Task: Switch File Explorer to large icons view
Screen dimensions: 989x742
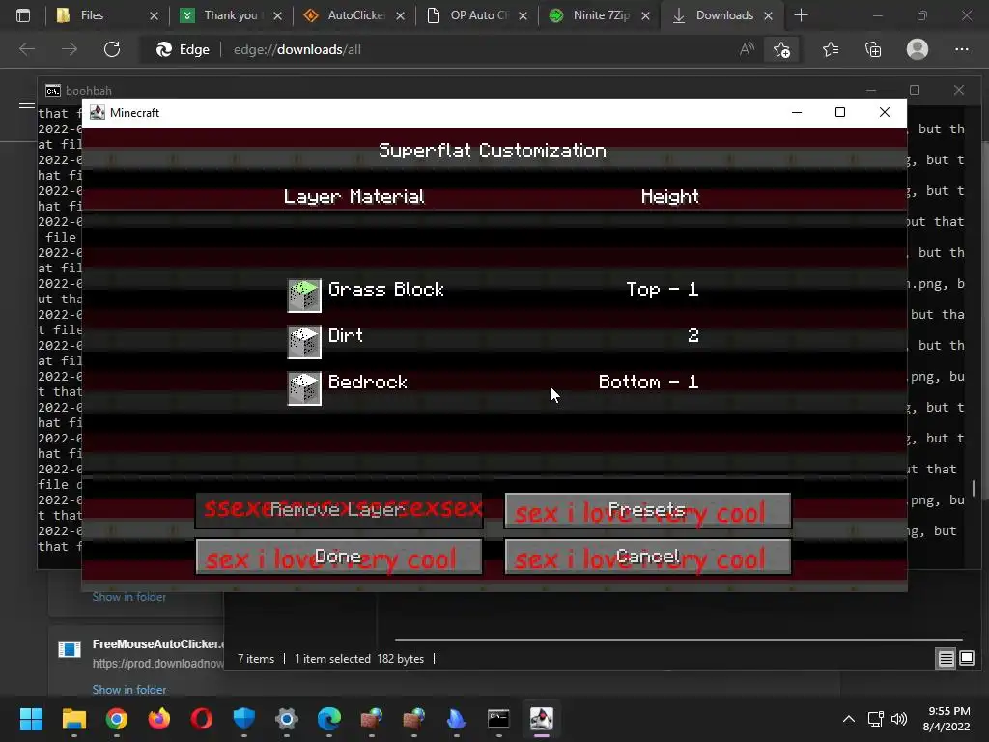Action: [966, 659]
